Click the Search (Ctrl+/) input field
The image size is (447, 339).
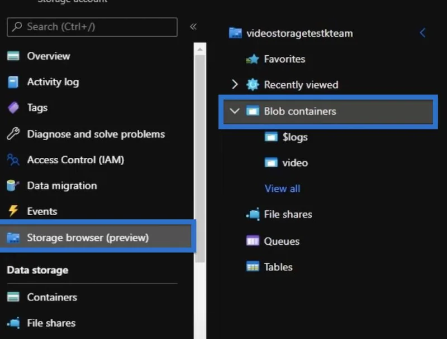(x=92, y=27)
